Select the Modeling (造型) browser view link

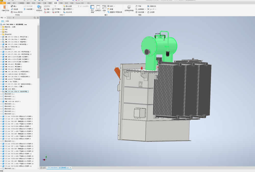tap(7, 21)
